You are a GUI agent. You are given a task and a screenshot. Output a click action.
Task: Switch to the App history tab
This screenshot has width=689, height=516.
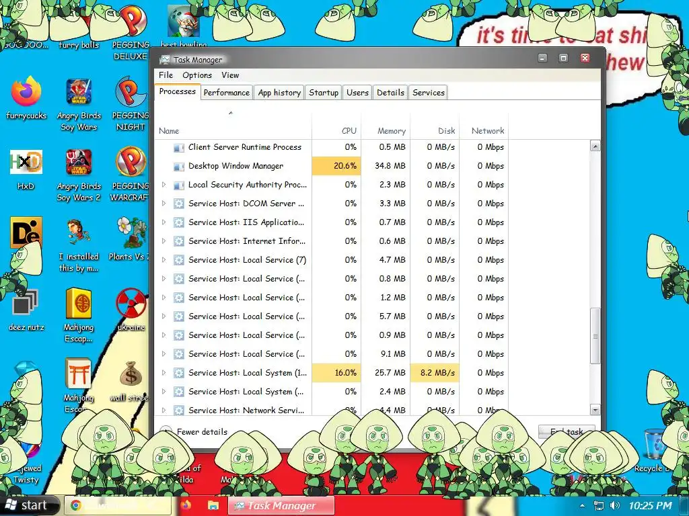(279, 93)
